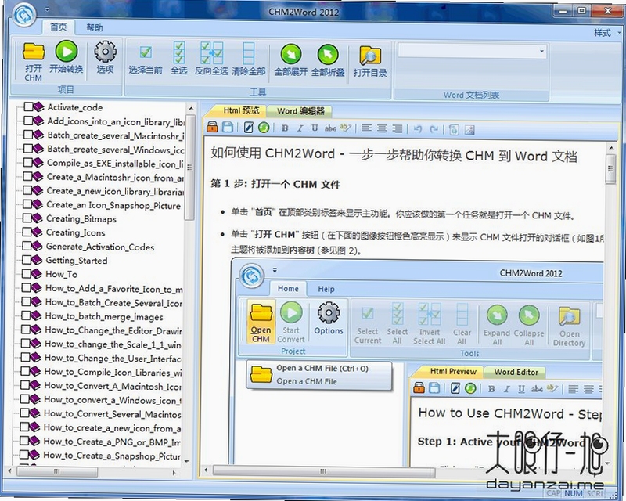The image size is (626, 501).
Task: Switch to the Word 编辑器 tab
Action: point(300,111)
